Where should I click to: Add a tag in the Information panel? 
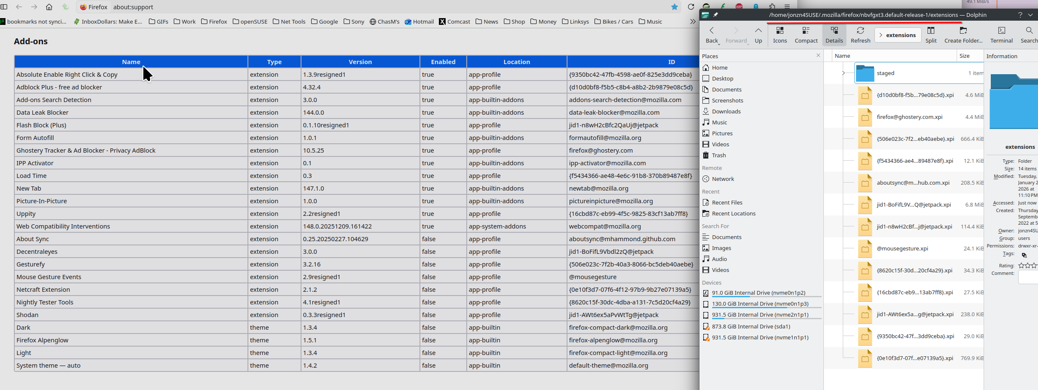click(x=1024, y=255)
